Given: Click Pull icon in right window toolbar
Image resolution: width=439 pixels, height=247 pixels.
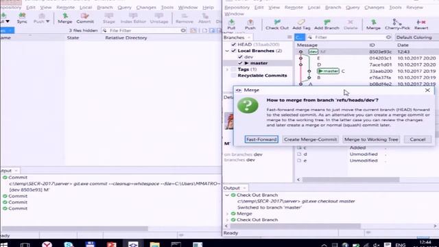Looking at the screenshot, I should [x=231, y=25].
